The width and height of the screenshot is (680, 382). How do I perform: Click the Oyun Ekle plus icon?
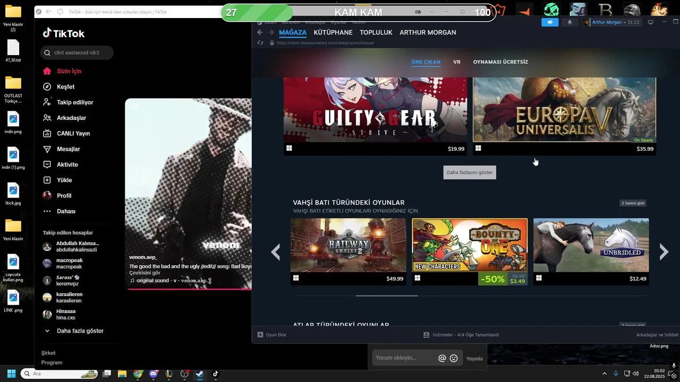click(x=260, y=335)
